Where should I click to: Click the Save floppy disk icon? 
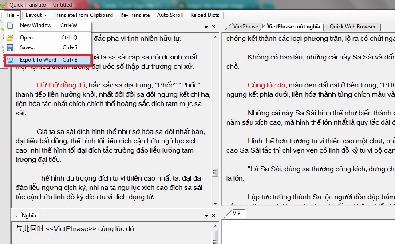[x=10, y=47]
